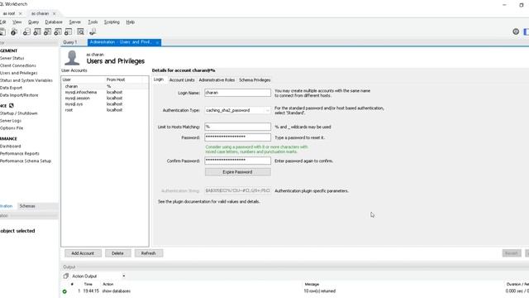Click the create stored procedure toolbar icon
Screen dimensions: 529x298
58,31
